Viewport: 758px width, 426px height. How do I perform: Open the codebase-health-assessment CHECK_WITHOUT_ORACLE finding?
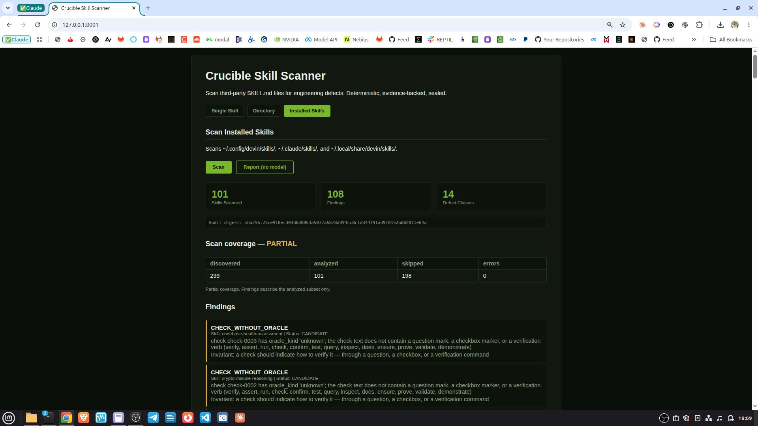click(x=376, y=341)
